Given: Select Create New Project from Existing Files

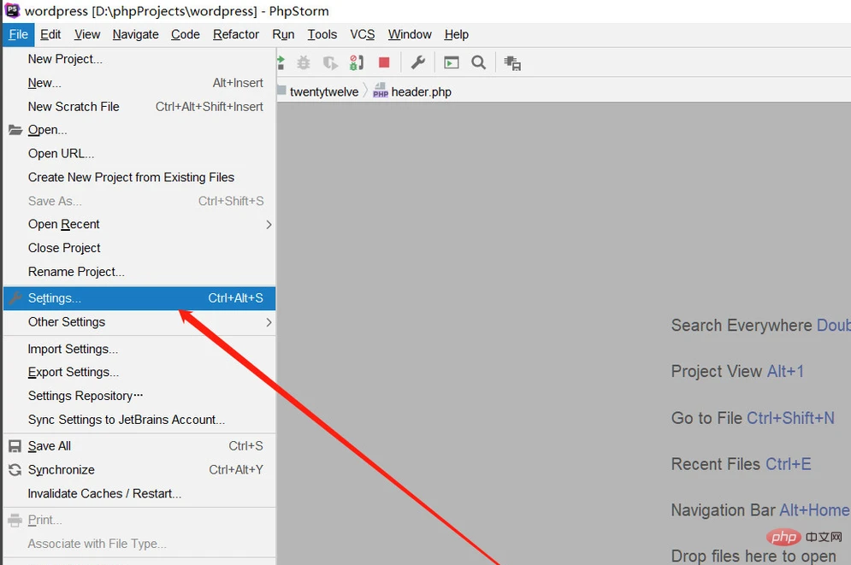Looking at the screenshot, I should 131,177.
